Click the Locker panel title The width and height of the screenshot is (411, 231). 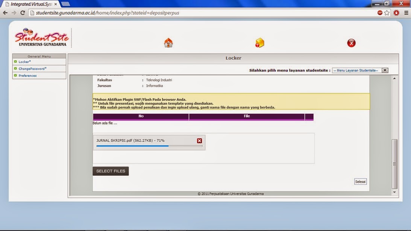(233, 58)
